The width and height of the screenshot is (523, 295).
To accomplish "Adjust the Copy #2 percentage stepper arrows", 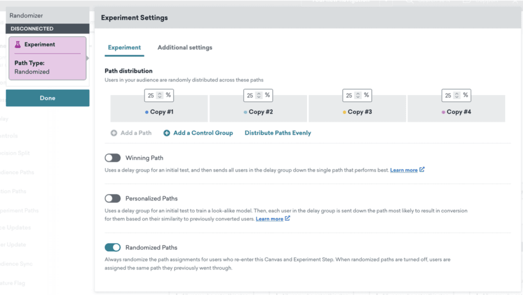I will pos(259,95).
